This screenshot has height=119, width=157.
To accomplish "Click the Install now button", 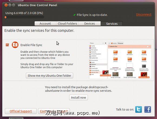I will [78, 97].
